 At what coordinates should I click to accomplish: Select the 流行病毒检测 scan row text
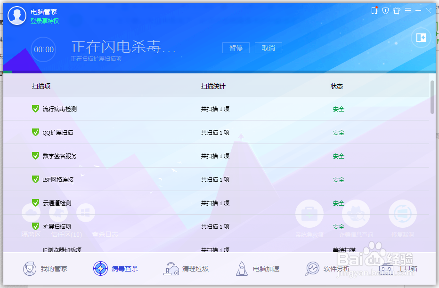point(60,109)
